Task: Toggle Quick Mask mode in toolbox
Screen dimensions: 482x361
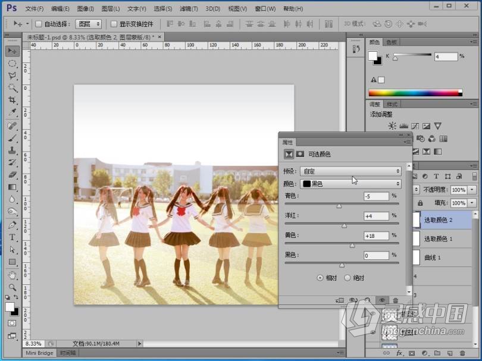Action: point(12,323)
